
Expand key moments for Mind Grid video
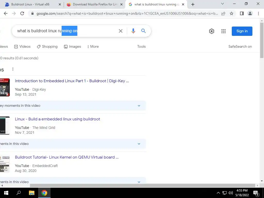pos(139,144)
